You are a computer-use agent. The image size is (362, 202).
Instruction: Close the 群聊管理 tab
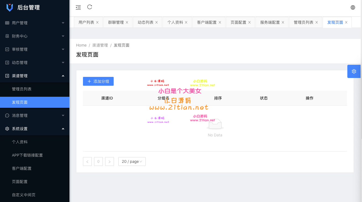pos(127,22)
